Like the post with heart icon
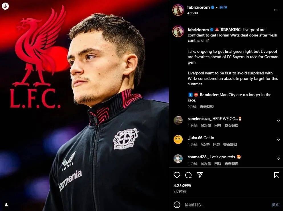The height and width of the screenshot is (211, 283). point(177,175)
